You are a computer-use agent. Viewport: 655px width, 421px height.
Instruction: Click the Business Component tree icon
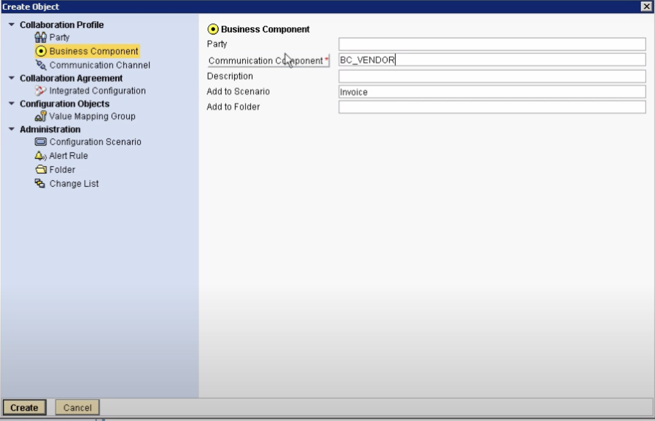41,51
